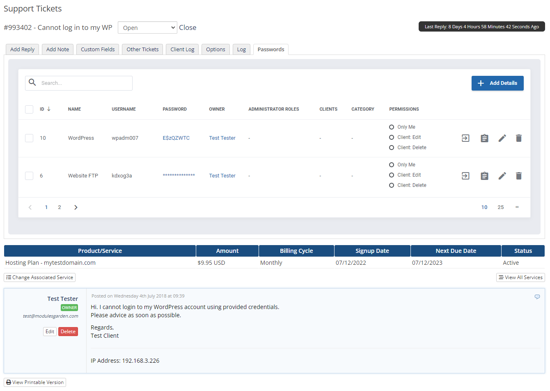Show unlimited entries per page symbol
This screenshot has height=391, width=550.
(x=517, y=207)
